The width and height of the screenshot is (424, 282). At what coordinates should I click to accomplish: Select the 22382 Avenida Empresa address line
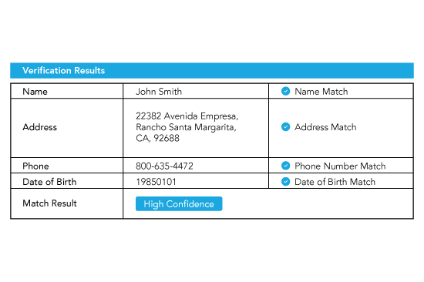point(187,116)
